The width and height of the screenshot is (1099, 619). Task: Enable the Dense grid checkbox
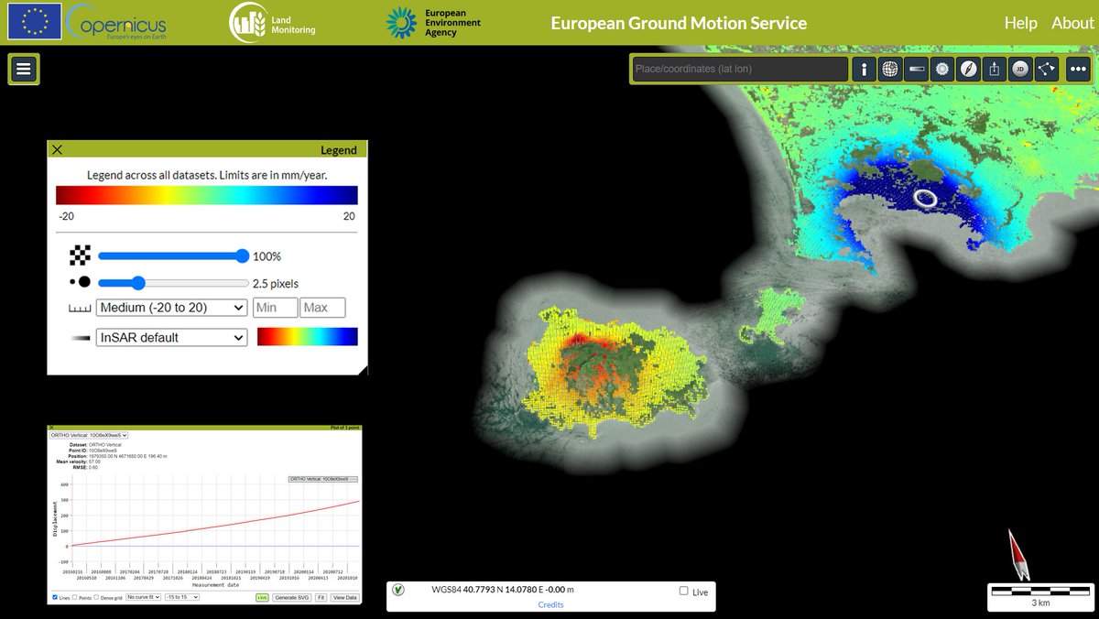pyautogui.click(x=96, y=596)
